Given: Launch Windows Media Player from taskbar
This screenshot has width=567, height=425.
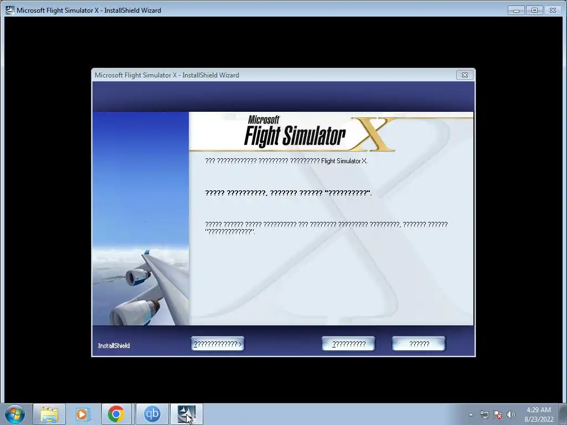Looking at the screenshot, I should pos(83,414).
